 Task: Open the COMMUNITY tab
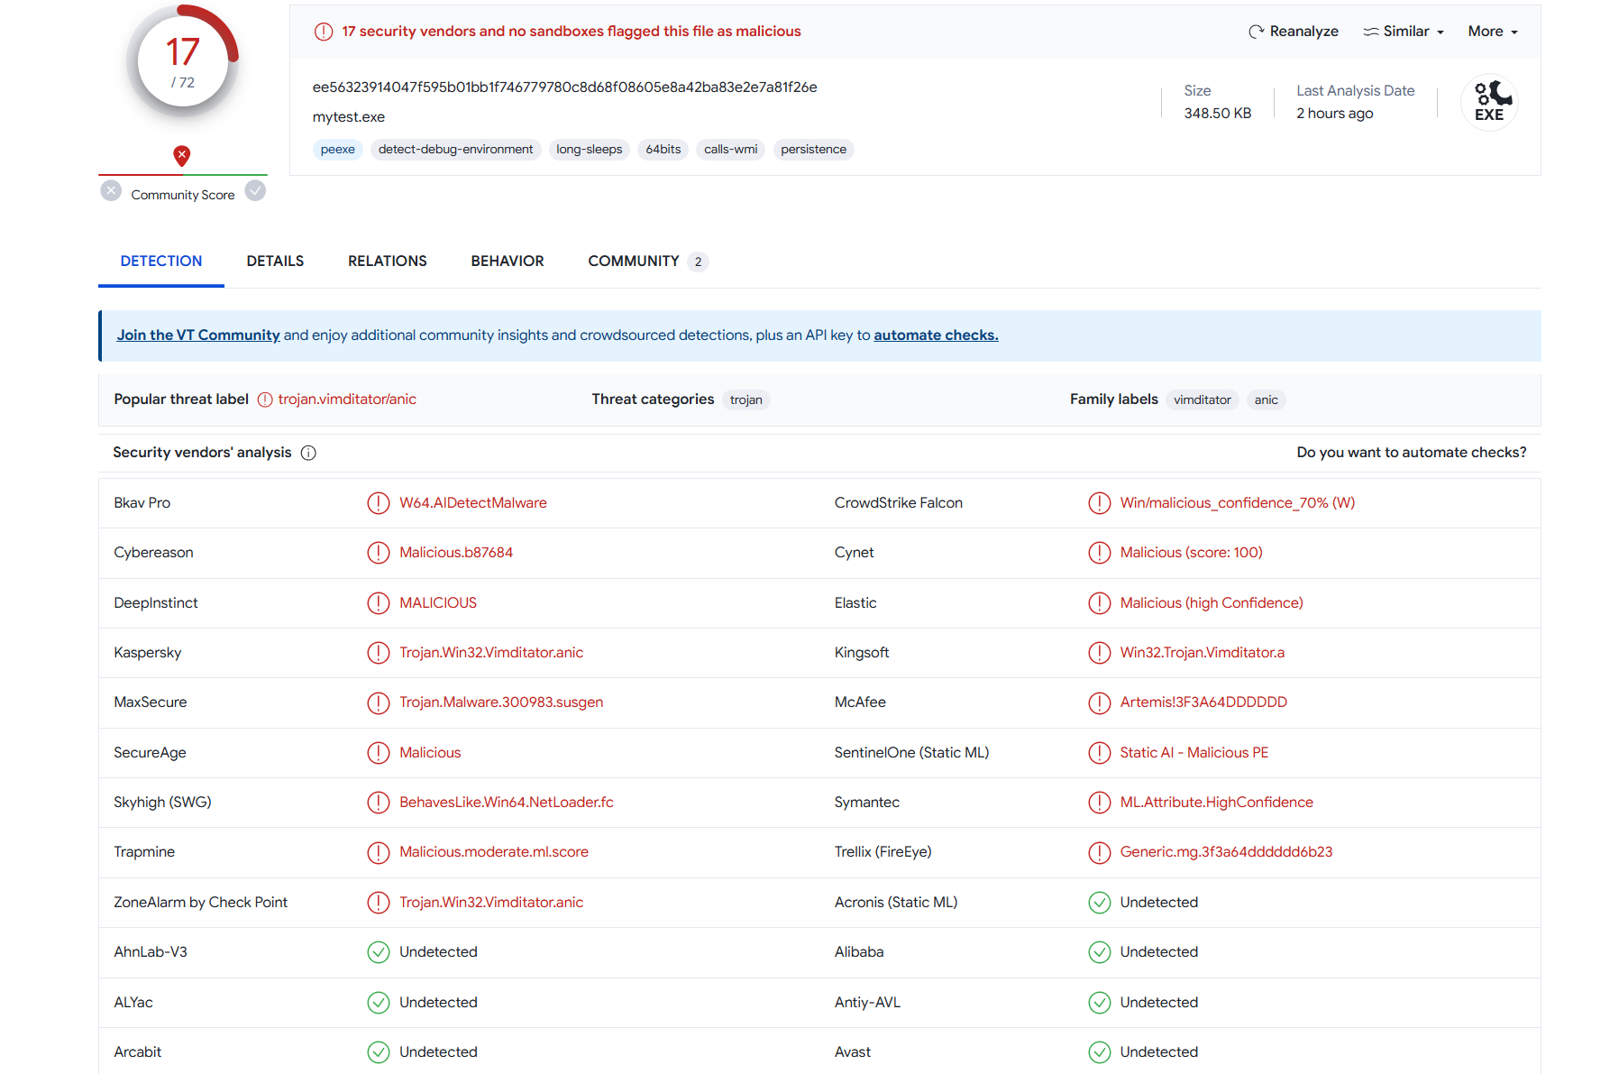pyautogui.click(x=648, y=262)
